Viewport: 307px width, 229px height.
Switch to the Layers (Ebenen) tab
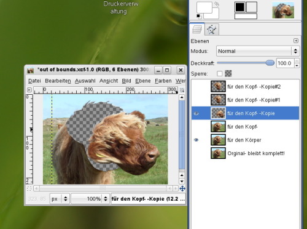197,30
